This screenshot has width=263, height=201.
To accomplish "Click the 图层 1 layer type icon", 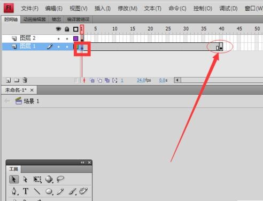I will click(x=14, y=47).
